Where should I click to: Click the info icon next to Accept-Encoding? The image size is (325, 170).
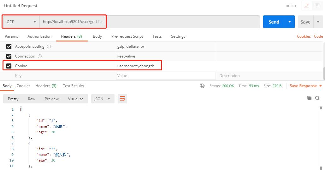pyautogui.click(x=49, y=47)
